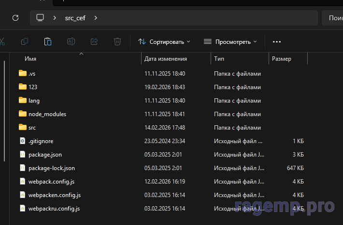Viewport: 343px width, 225px height.
Task: Select the node_modules folder
Action: point(47,114)
